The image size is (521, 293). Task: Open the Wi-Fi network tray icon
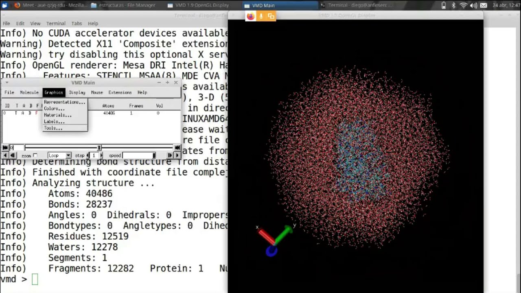[x=464, y=5]
